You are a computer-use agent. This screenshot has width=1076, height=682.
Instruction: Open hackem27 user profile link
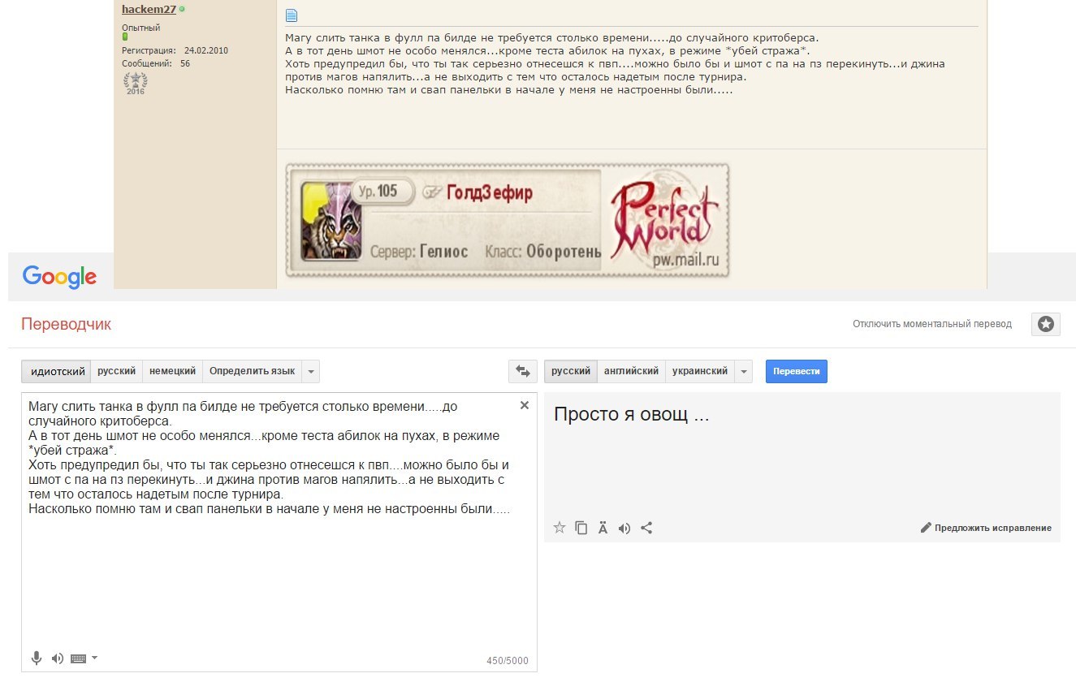148,9
